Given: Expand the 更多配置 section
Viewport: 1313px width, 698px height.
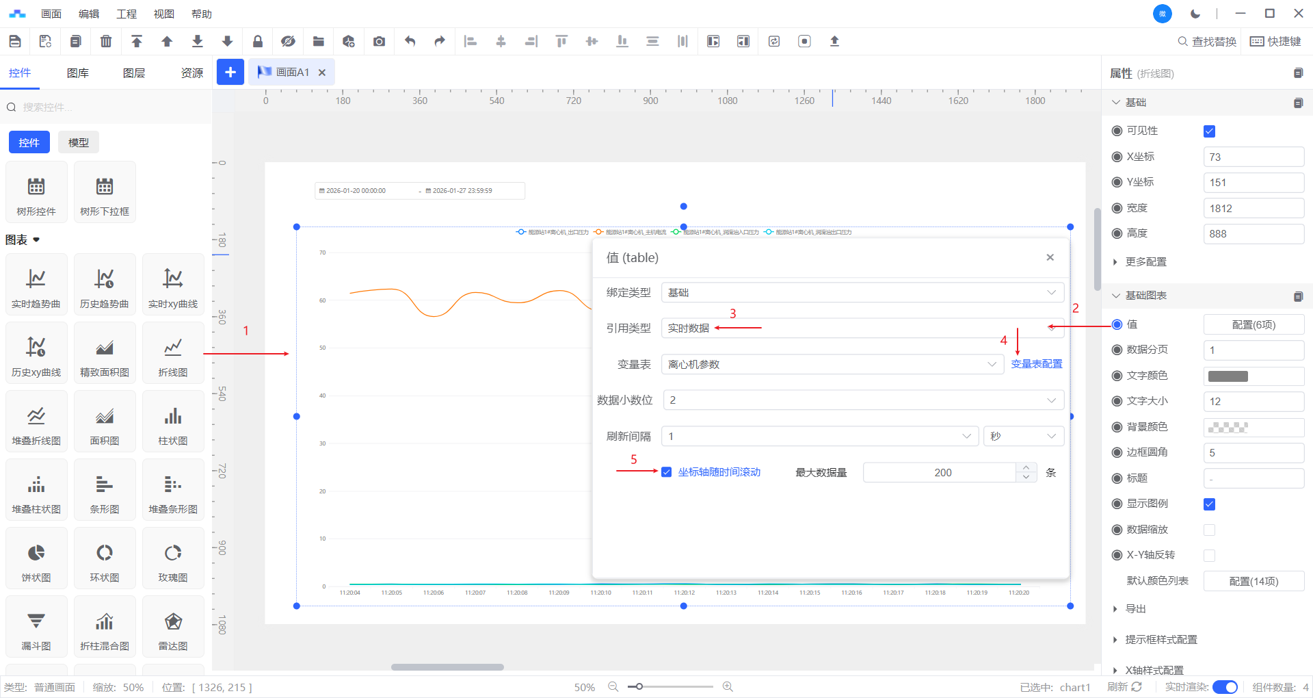Looking at the screenshot, I should pos(1145,262).
